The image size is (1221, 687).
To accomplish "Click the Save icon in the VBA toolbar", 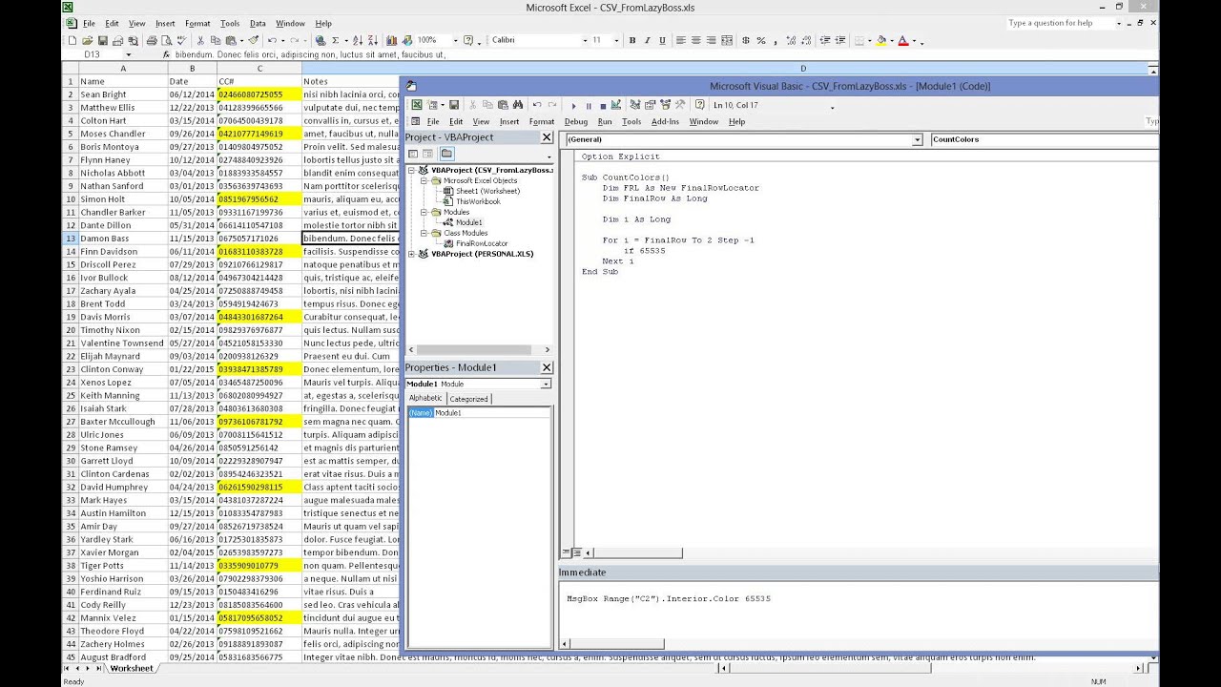I will click(454, 105).
